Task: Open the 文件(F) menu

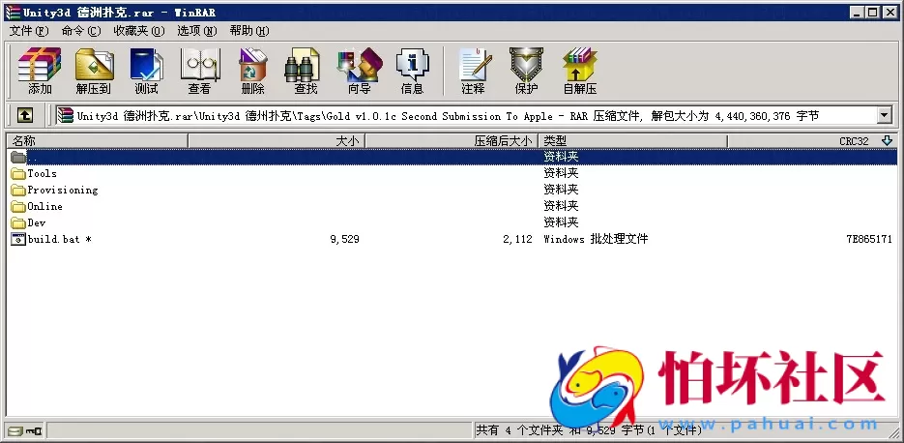Action: coord(29,31)
